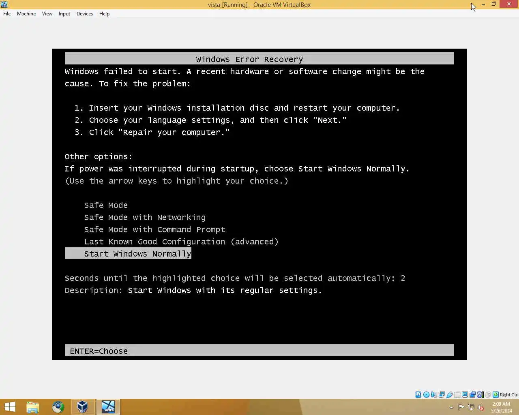The height and width of the screenshot is (415, 519).
Task: Select Safe Mode with Command Prompt option
Action: coord(154,230)
